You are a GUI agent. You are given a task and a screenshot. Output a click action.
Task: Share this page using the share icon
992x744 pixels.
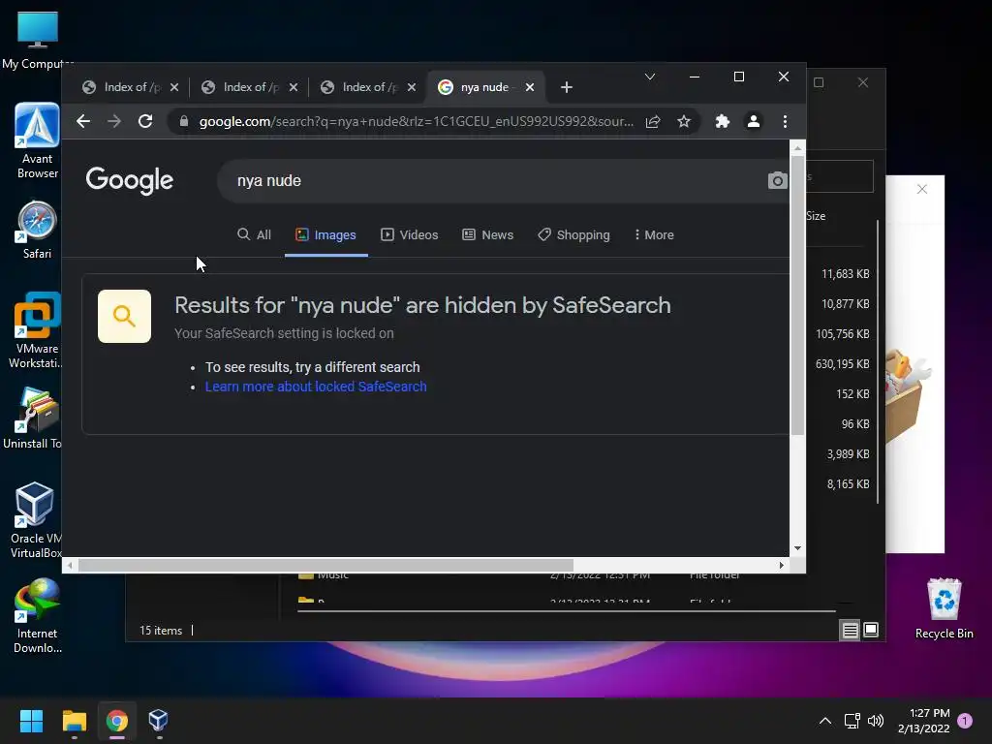(653, 121)
